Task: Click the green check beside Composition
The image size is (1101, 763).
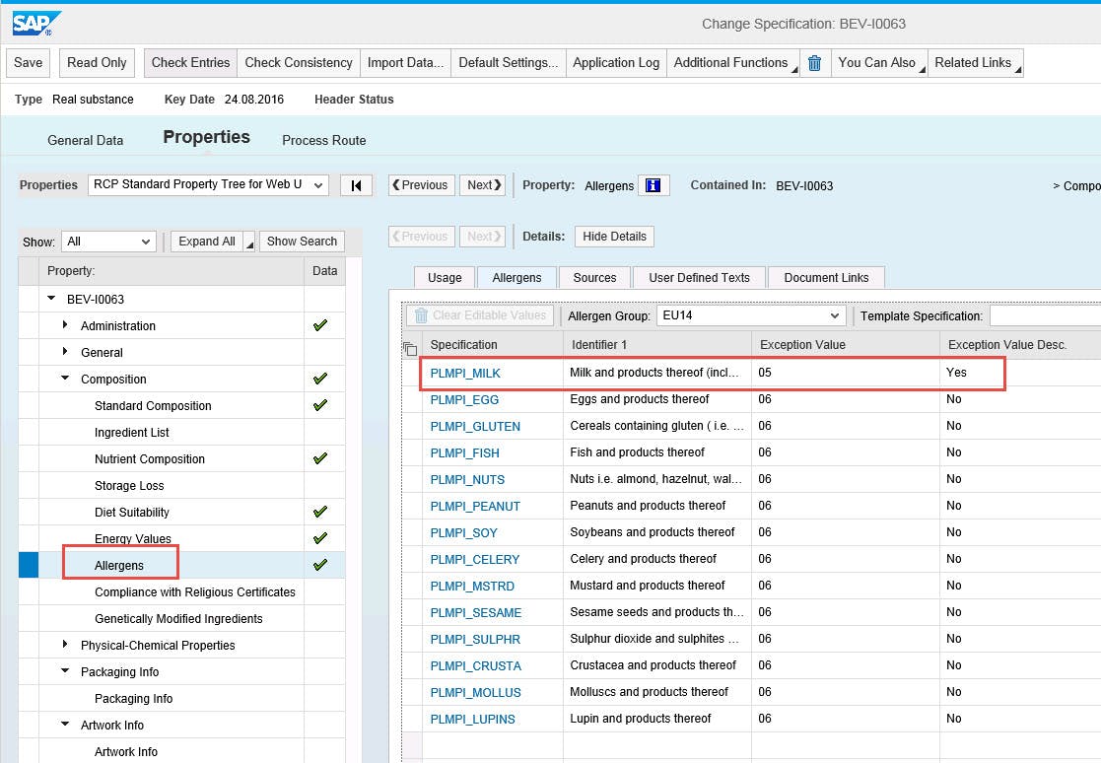Action: (x=320, y=379)
